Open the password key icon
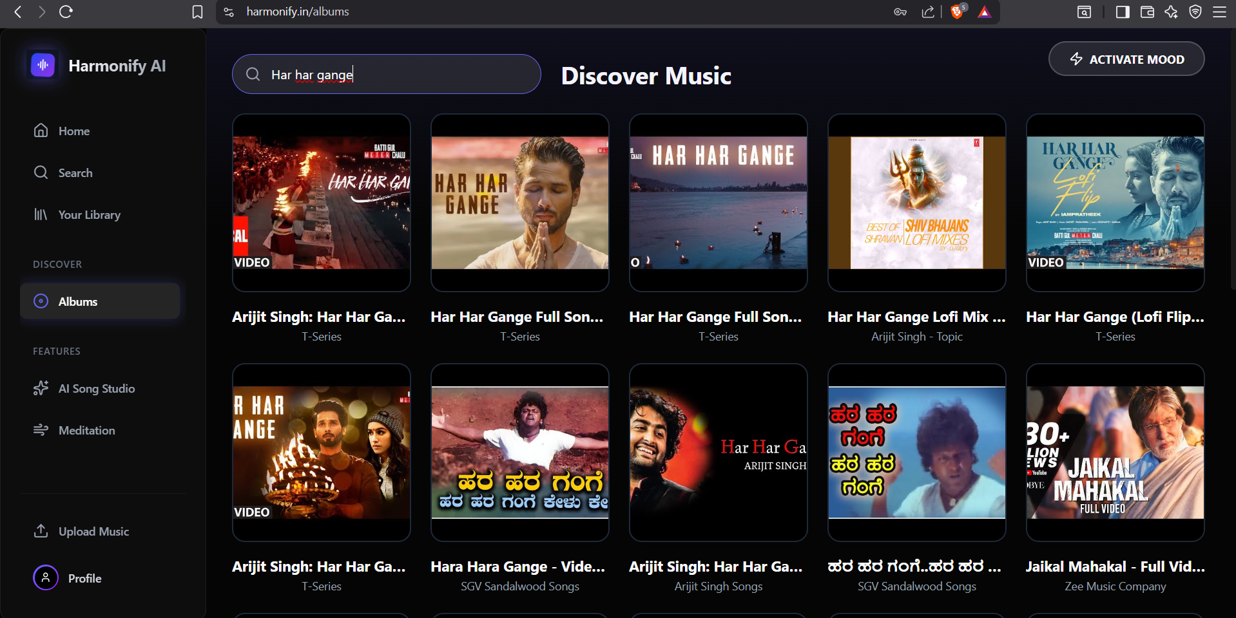 coord(900,12)
